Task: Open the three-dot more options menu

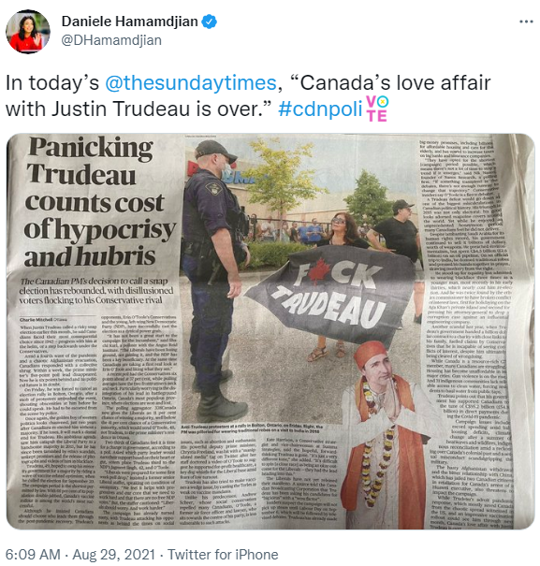Action: pos(526,22)
